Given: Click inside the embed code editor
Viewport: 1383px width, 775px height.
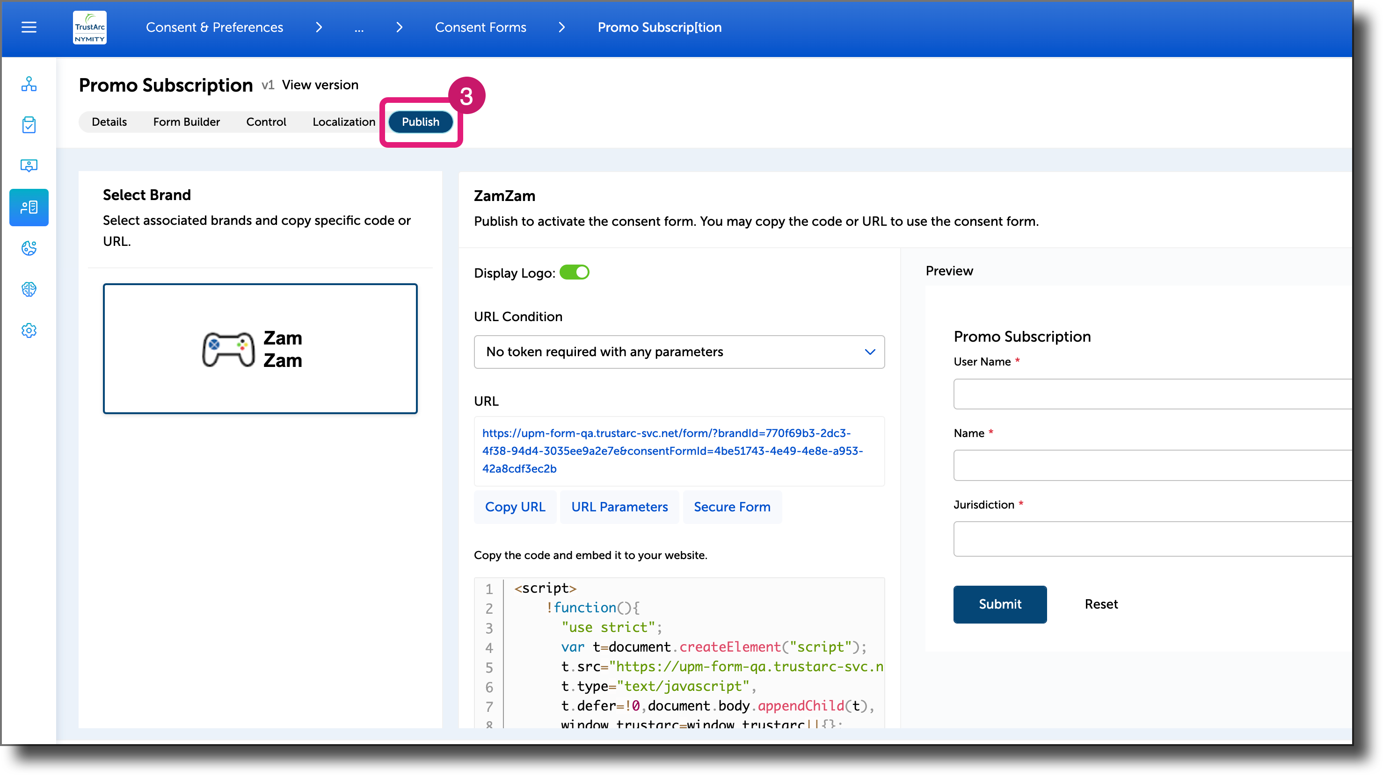Looking at the screenshot, I should tap(679, 653).
